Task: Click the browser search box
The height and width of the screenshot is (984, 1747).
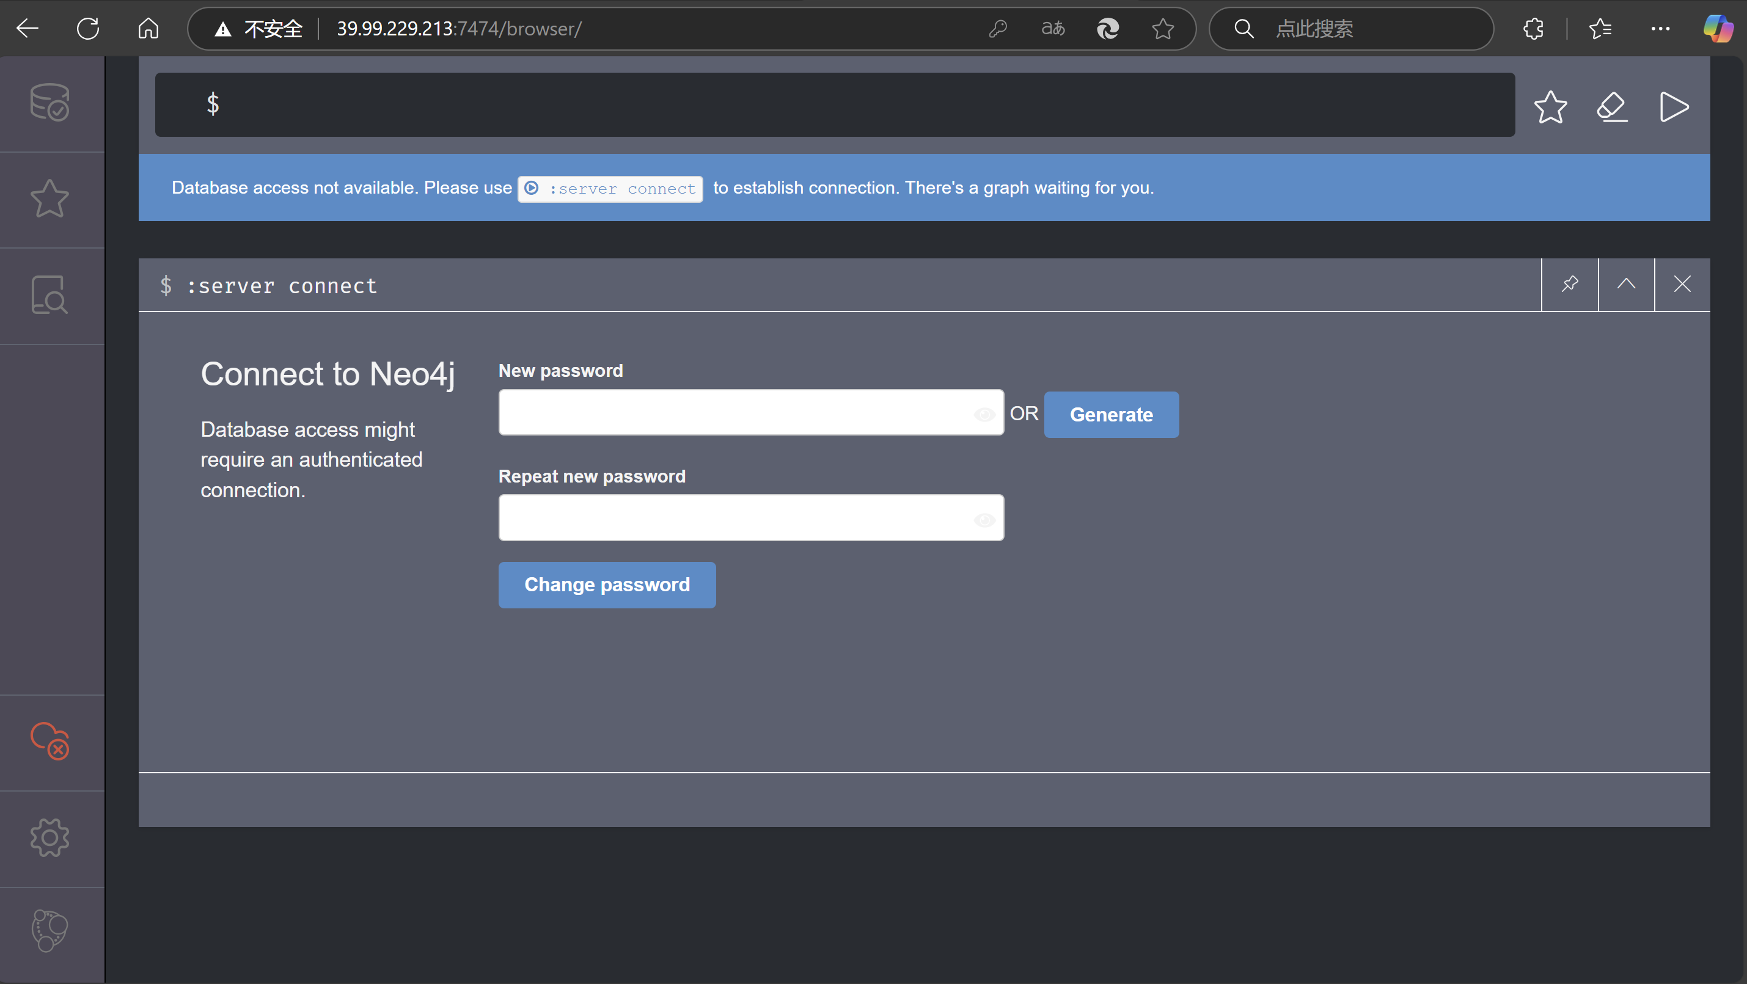Action: pyautogui.click(x=1351, y=29)
